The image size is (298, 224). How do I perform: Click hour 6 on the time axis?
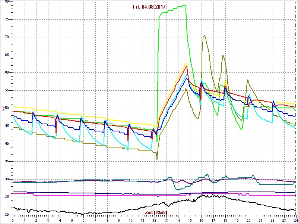[x=83, y=220]
